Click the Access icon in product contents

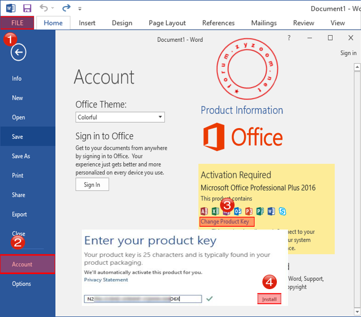click(204, 211)
